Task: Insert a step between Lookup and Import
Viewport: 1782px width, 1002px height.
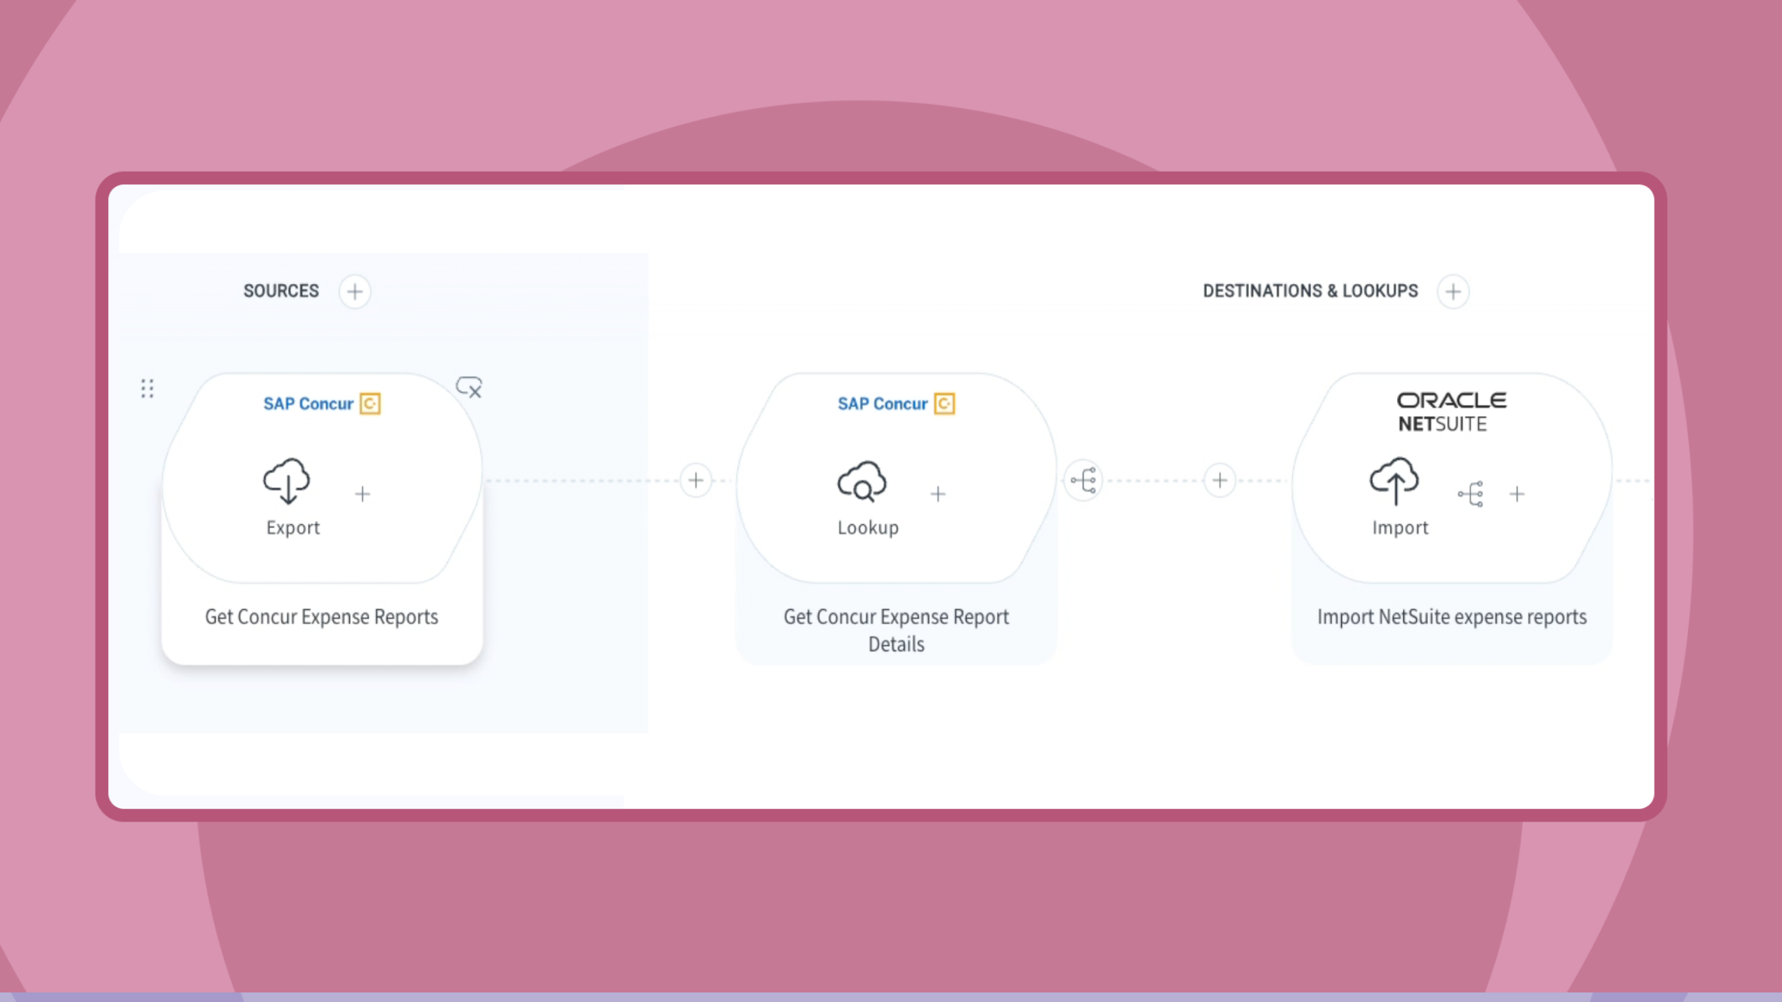Action: pos(1220,480)
